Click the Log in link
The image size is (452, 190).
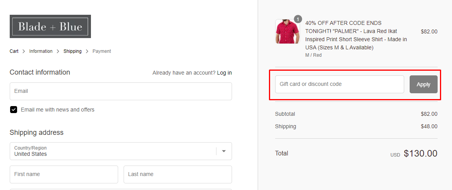225,73
